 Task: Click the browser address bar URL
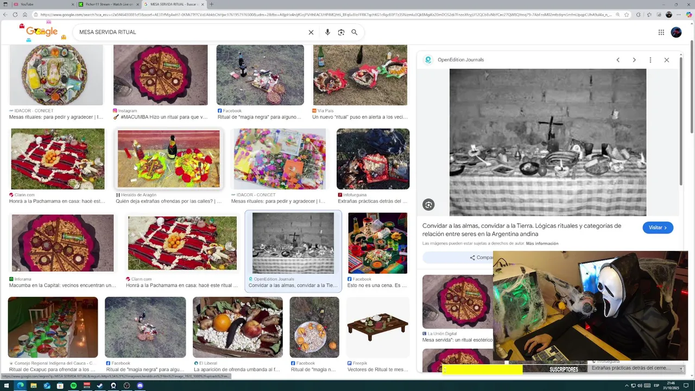[323, 15]
